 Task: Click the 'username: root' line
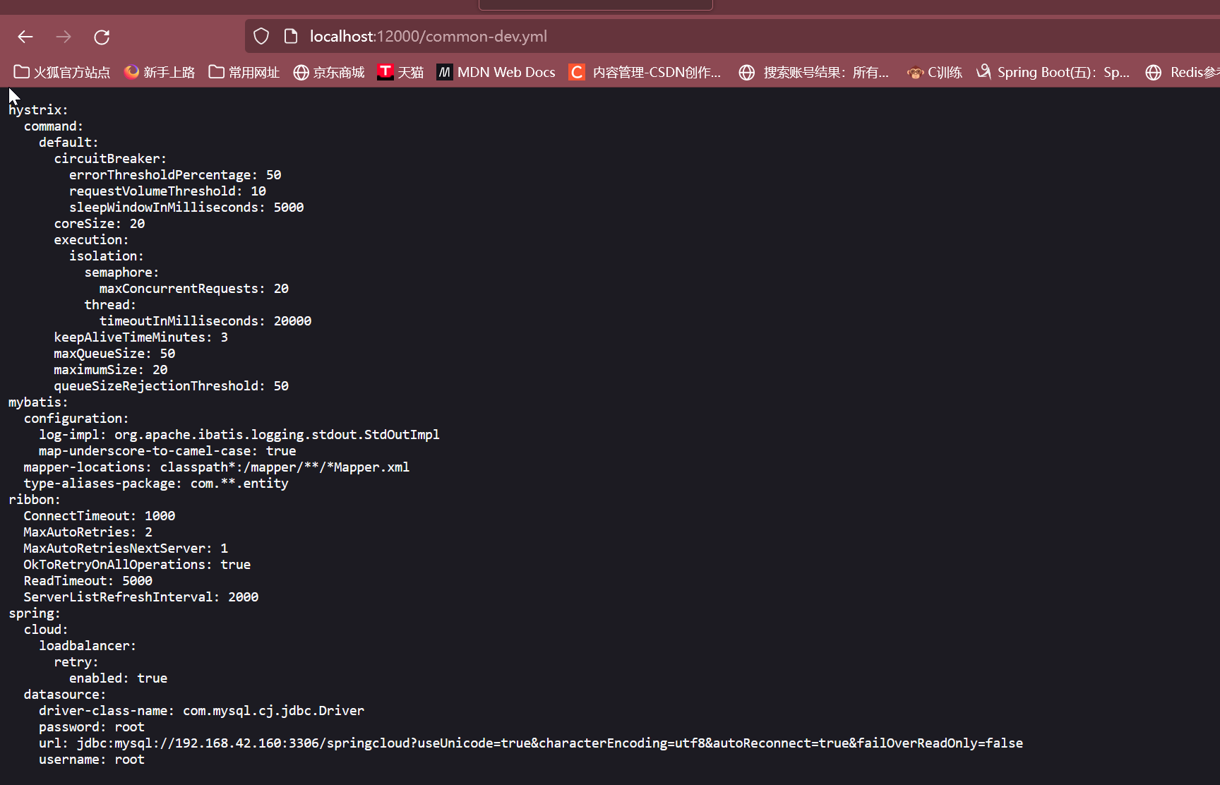(x=92, y=760)
